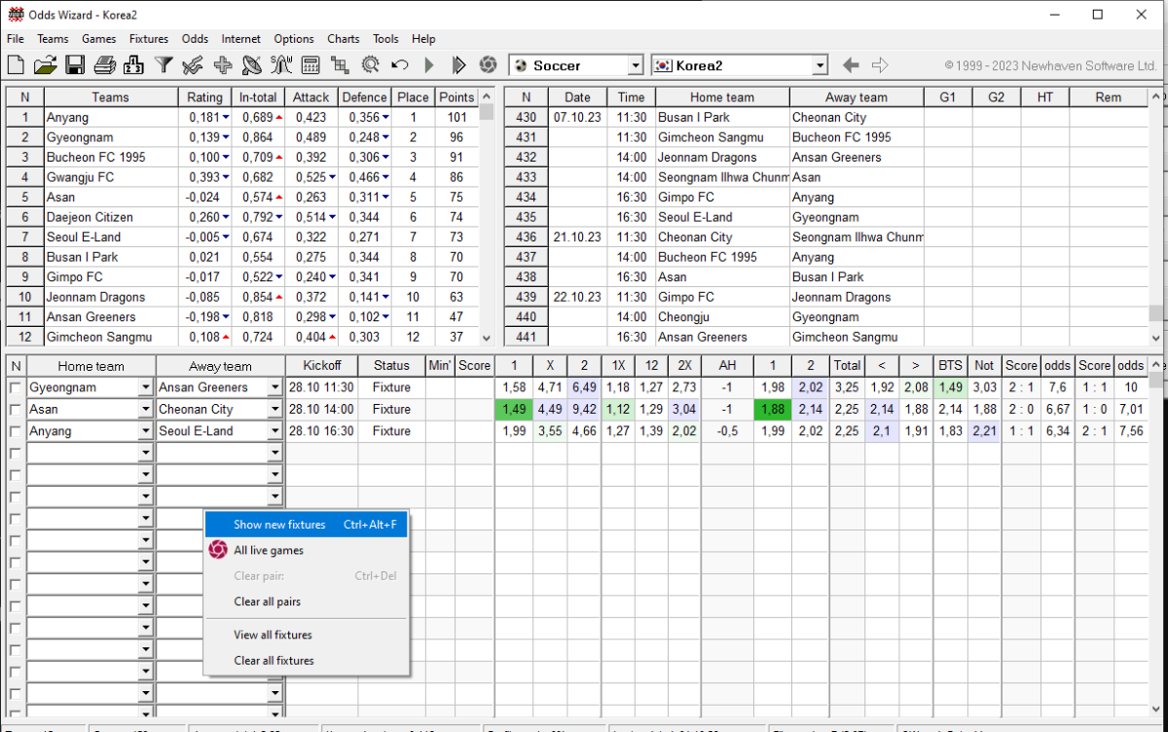The image size is (1168, 732).
Task: Tick the checkbox for Asan fixture row
Action: pos(15,410)
